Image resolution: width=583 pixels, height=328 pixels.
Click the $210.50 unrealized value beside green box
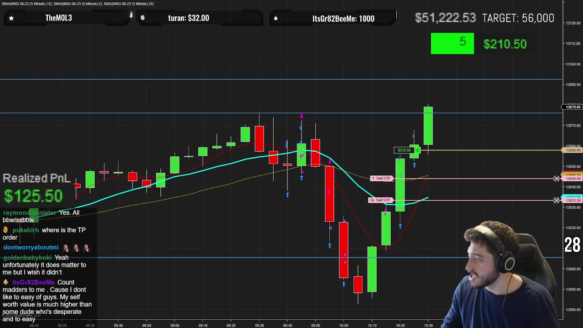(x=505, y=44)
